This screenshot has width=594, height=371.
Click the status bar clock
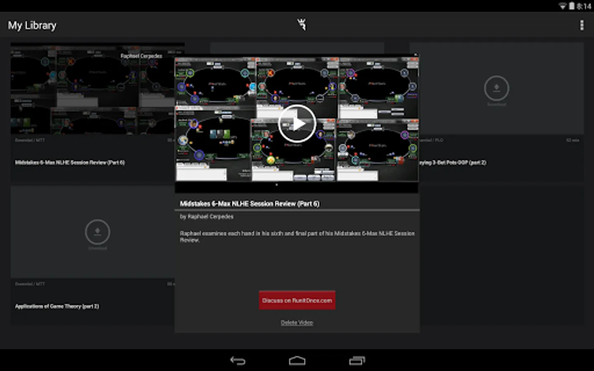click(584, 6)
